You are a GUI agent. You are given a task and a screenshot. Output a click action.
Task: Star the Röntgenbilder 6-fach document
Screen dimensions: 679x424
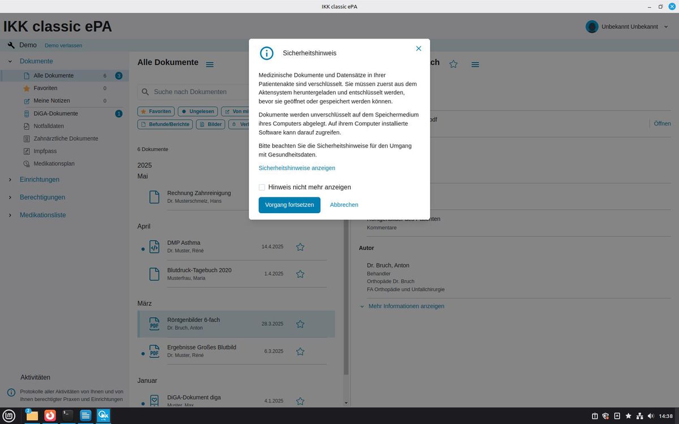(300, 324)
